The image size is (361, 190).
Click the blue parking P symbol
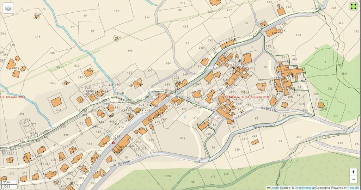tap(185, 117)
